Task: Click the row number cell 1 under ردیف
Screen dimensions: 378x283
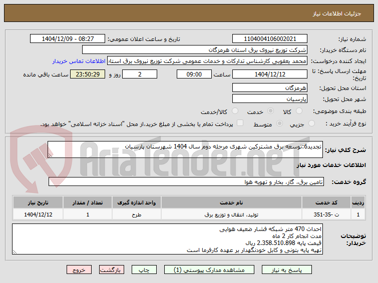Action: [358, 214]
